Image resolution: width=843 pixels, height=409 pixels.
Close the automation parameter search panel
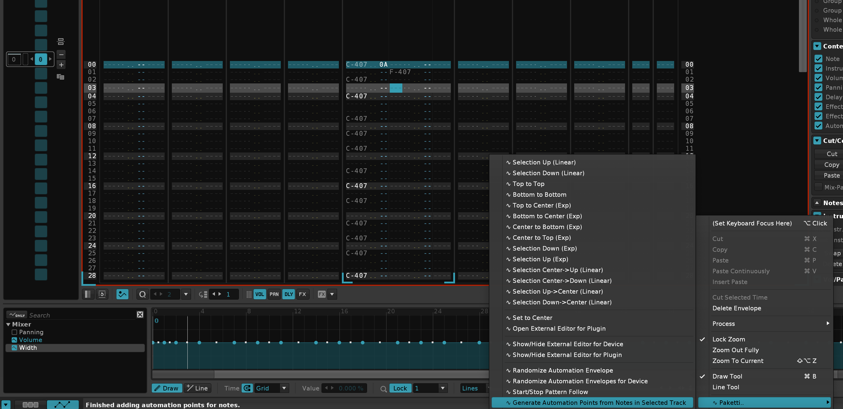click(140, 315)
